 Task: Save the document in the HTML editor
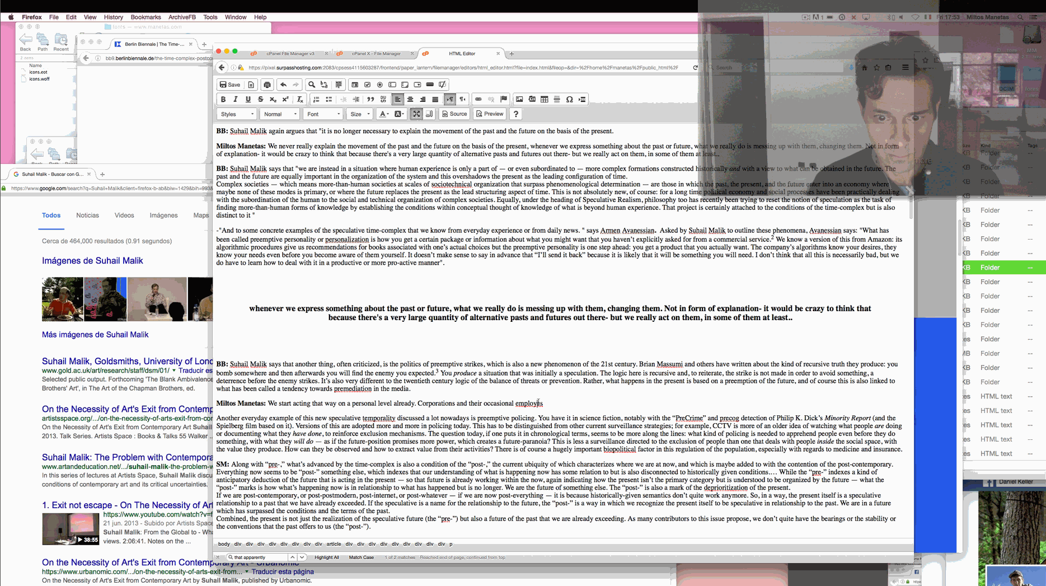[230, 85]
